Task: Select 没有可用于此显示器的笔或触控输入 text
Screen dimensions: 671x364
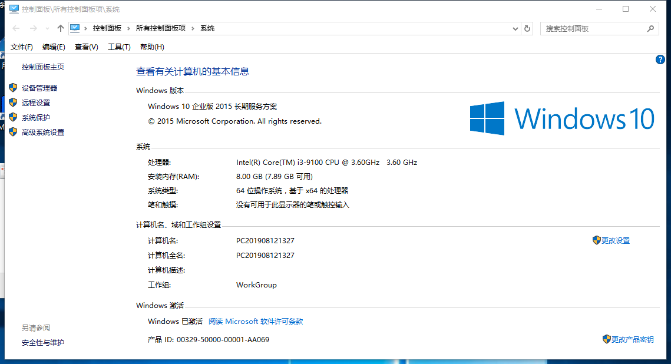Action: pos(292,205)
